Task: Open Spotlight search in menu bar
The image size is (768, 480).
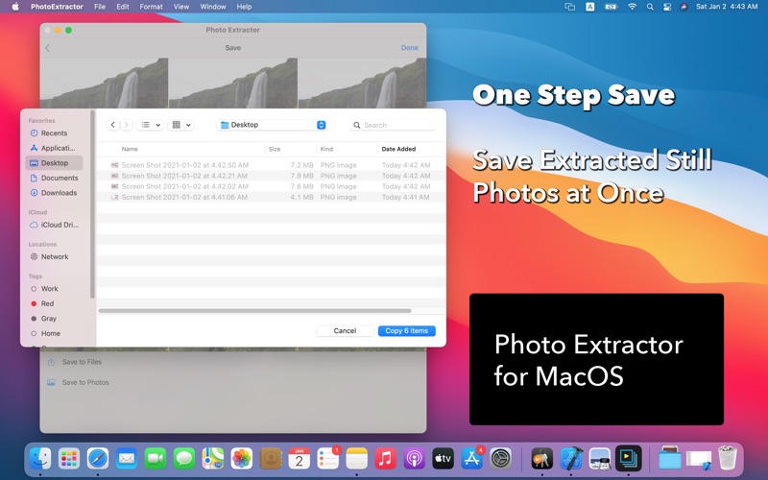Action: click(650, 7)
